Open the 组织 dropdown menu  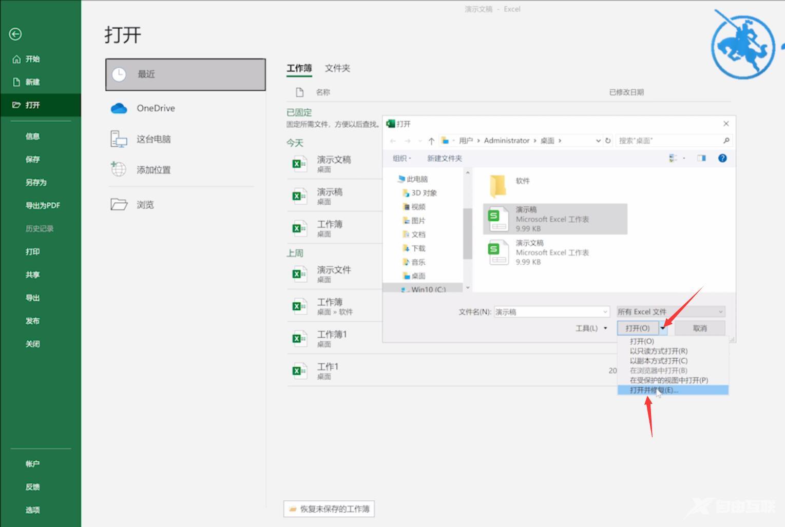point(402,159)
